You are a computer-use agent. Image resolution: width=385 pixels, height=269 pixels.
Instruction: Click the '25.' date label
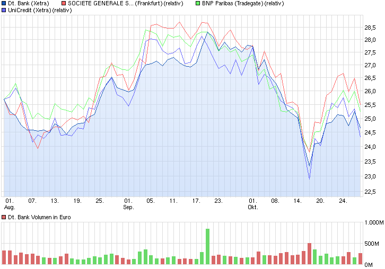100,201
